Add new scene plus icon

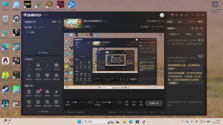[59, 27]
